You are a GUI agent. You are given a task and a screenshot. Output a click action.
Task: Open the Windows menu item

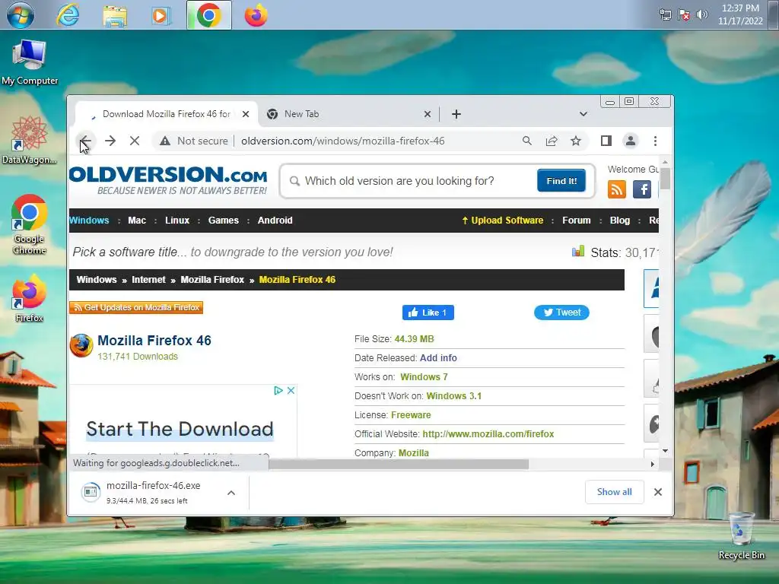click(89, 221)
